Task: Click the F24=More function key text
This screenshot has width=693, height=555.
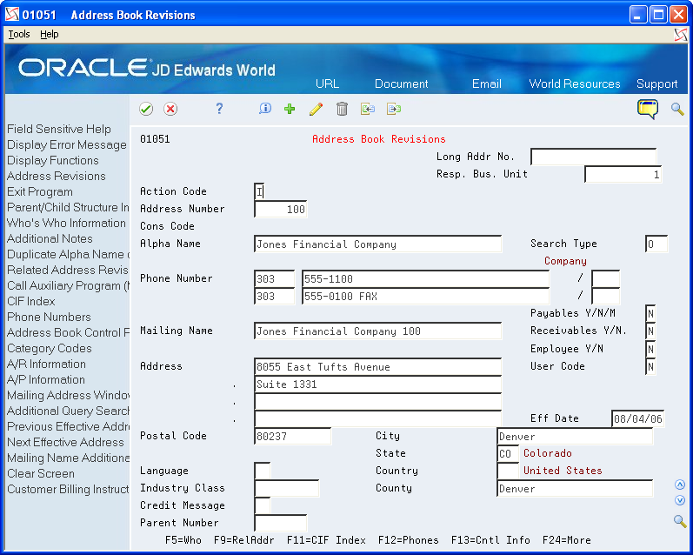Action: pos(567,540)
